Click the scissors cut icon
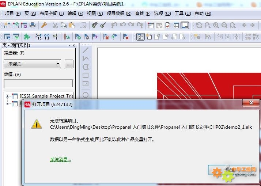 (x=55, y=25)
